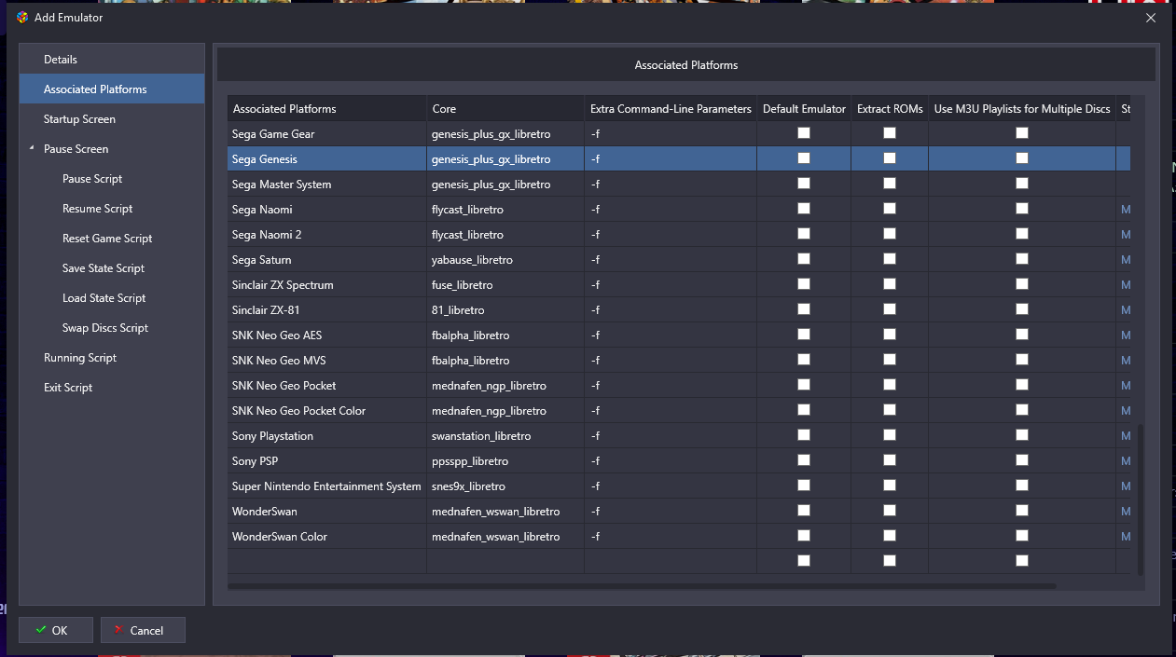Image resolution: width=1176 pixels, height=657 pixels.
Task: Click snes9x_libretro core cell
Action: coord(505,486)
